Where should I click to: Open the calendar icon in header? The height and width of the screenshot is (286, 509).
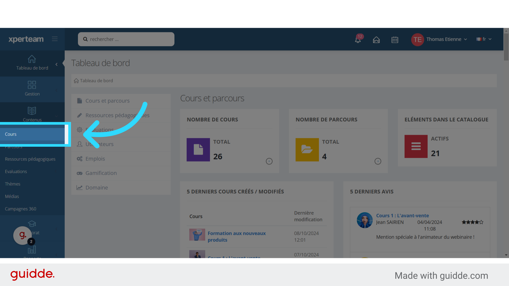[395, 40]
